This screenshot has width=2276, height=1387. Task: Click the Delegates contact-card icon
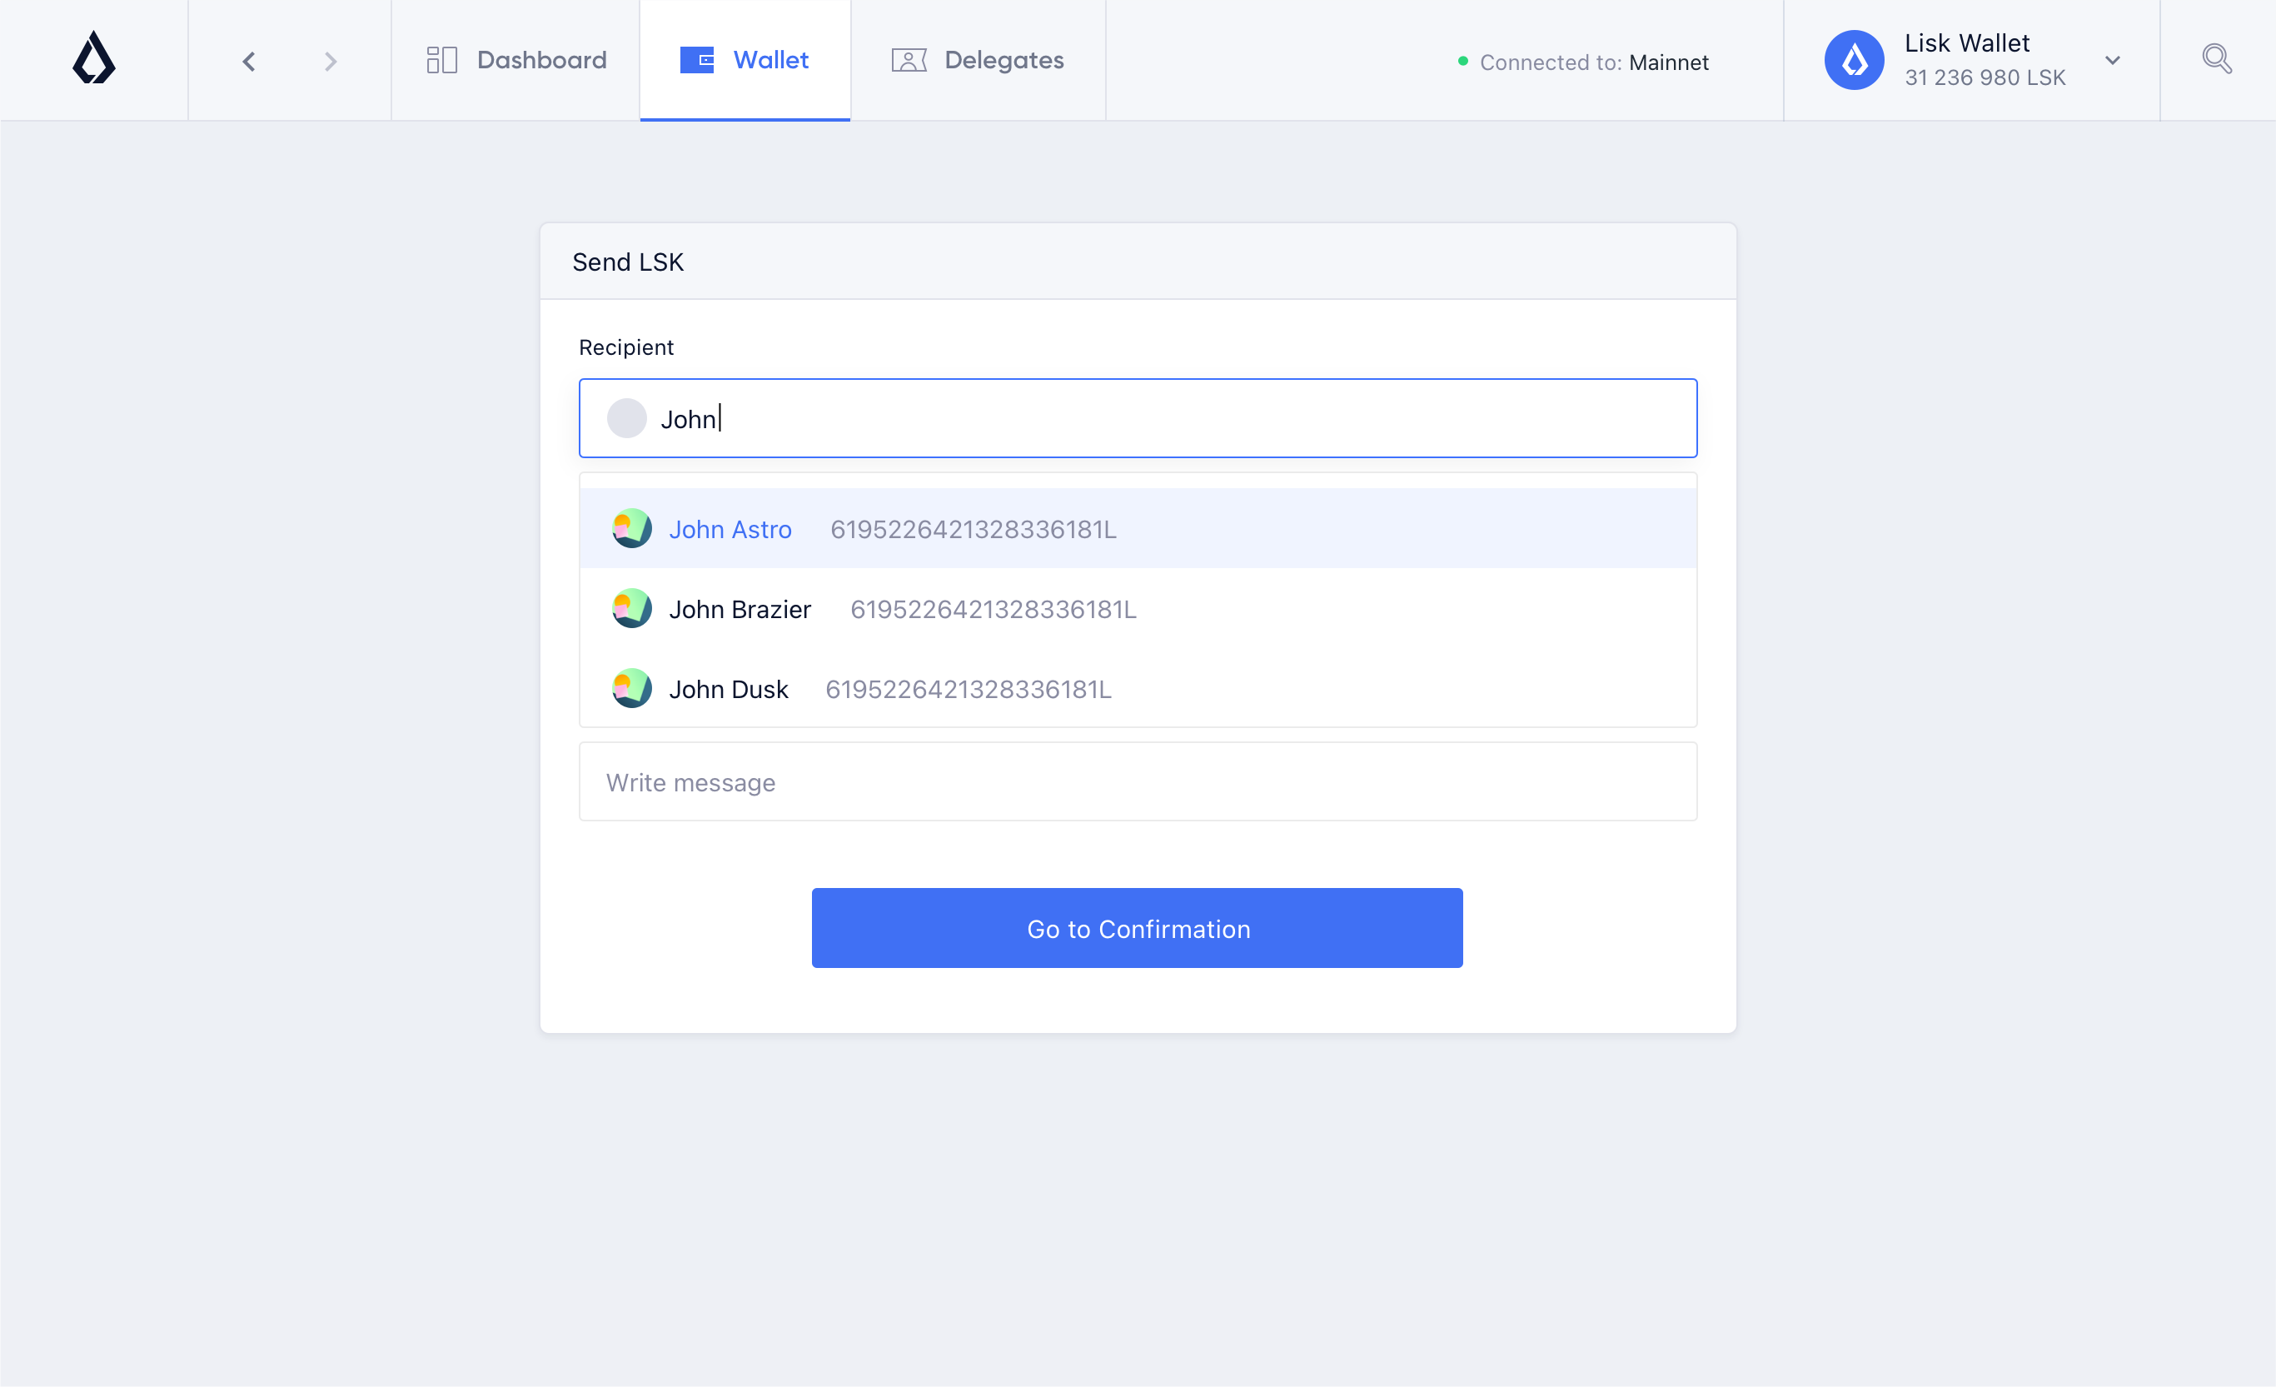click(x=909, y=59)
